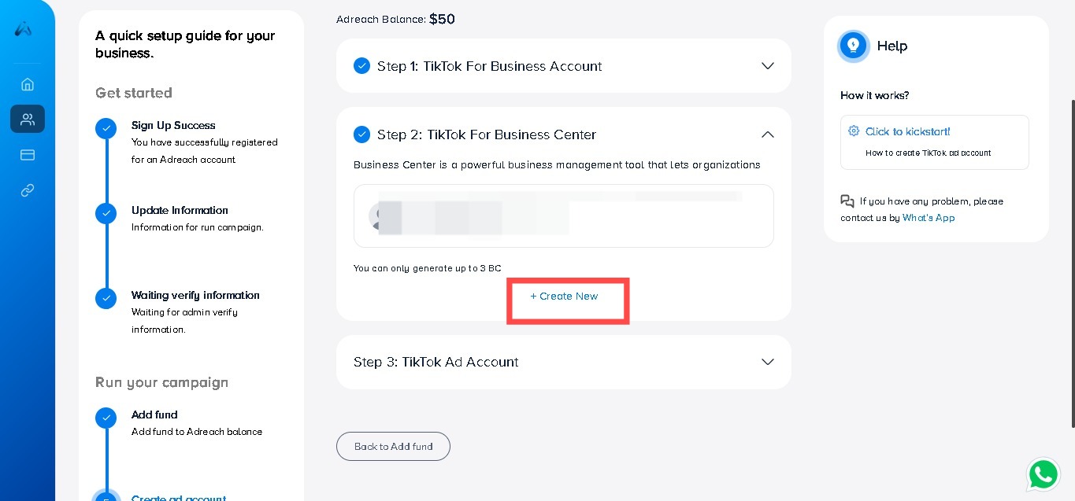Collapse Step 2 TikTok For Business Center
Screen dimensions: 1075x501
768,134
